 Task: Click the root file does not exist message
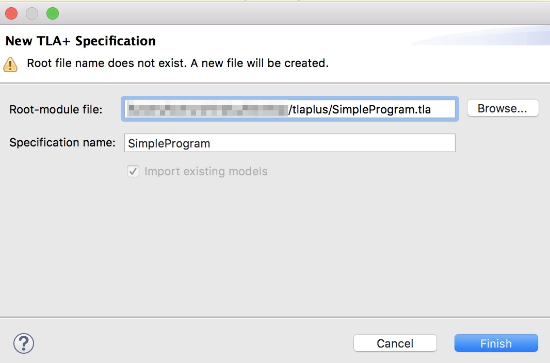(x=177, y=63)
